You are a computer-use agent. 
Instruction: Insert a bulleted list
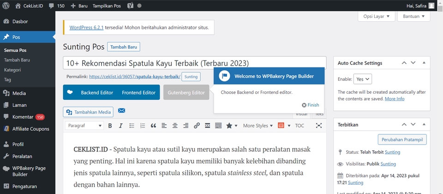click(x=132, y=126)
